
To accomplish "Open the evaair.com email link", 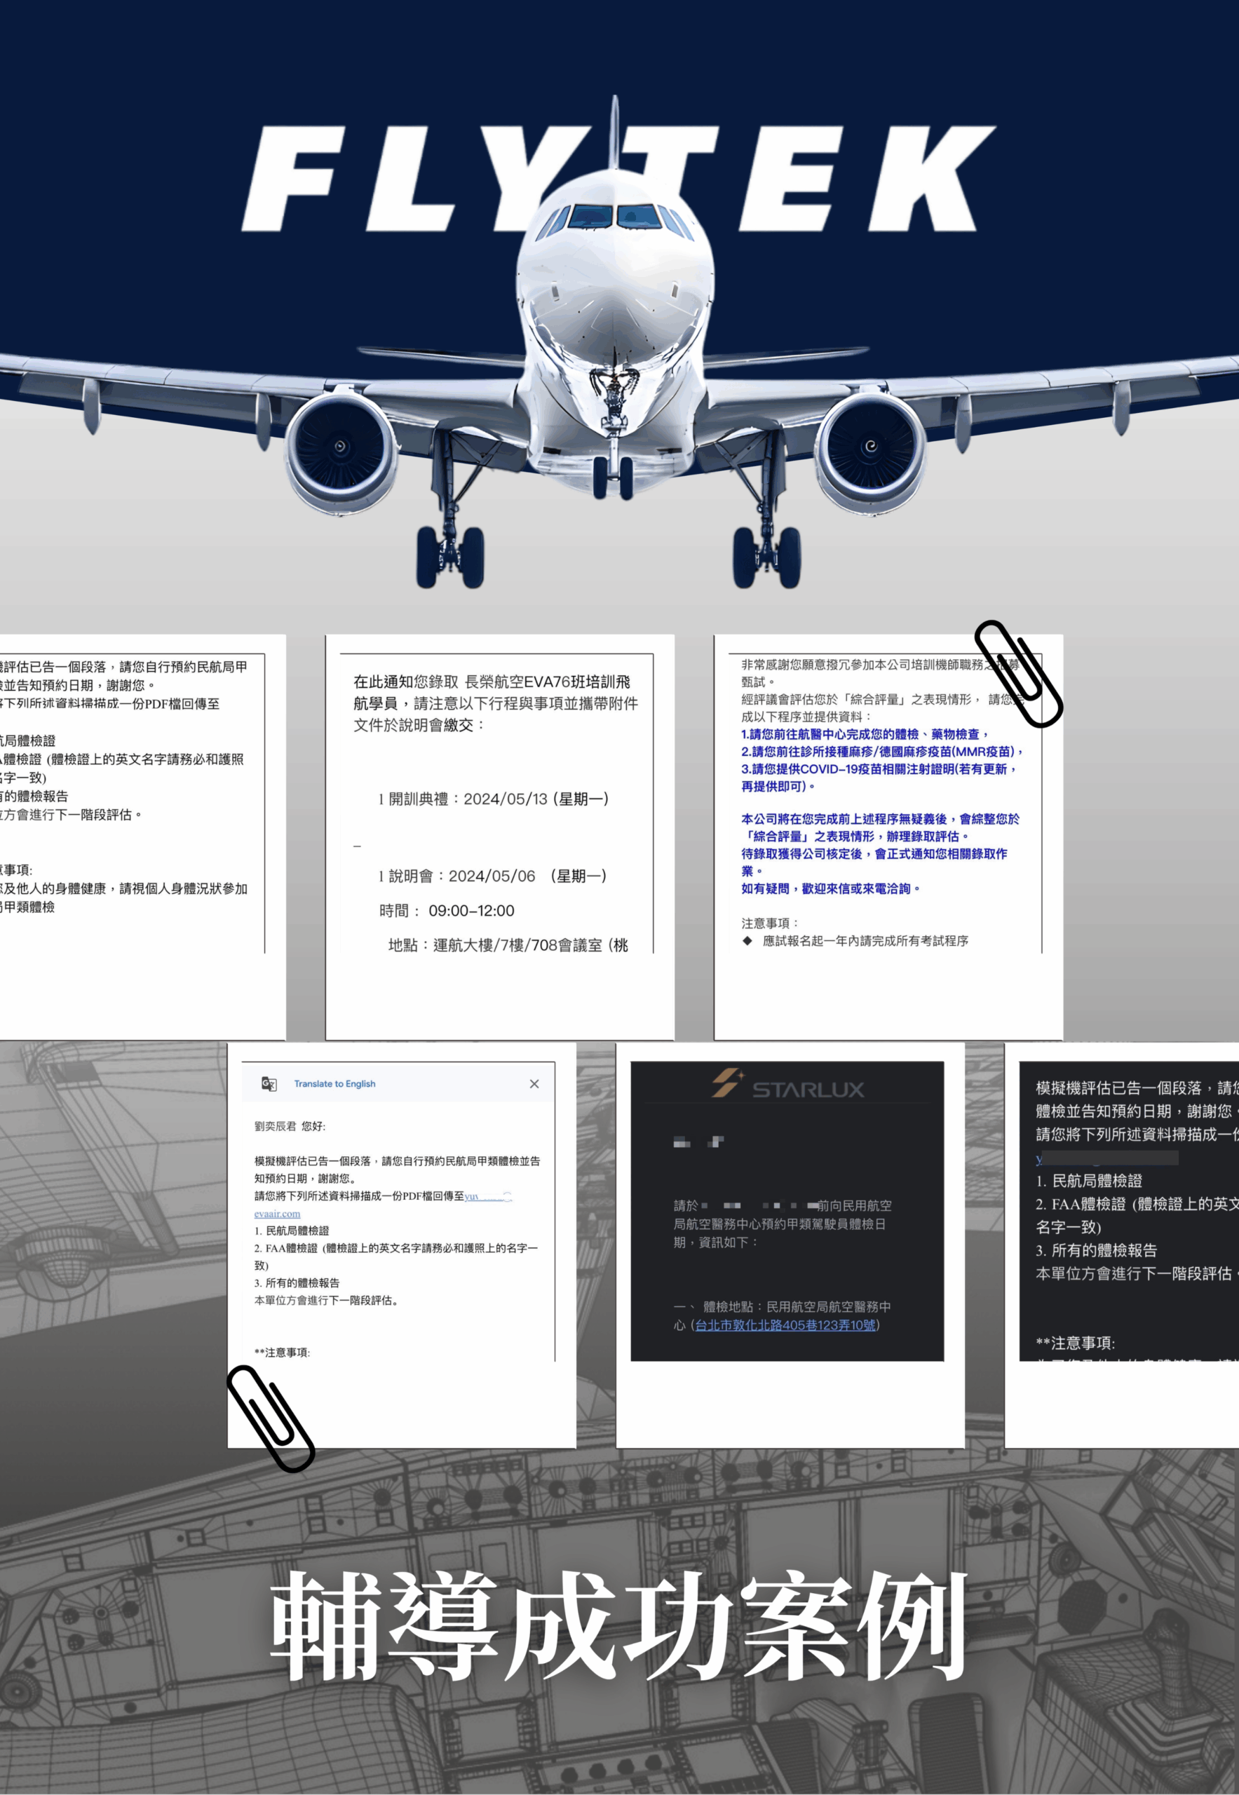I will [x=277, y=1214].
